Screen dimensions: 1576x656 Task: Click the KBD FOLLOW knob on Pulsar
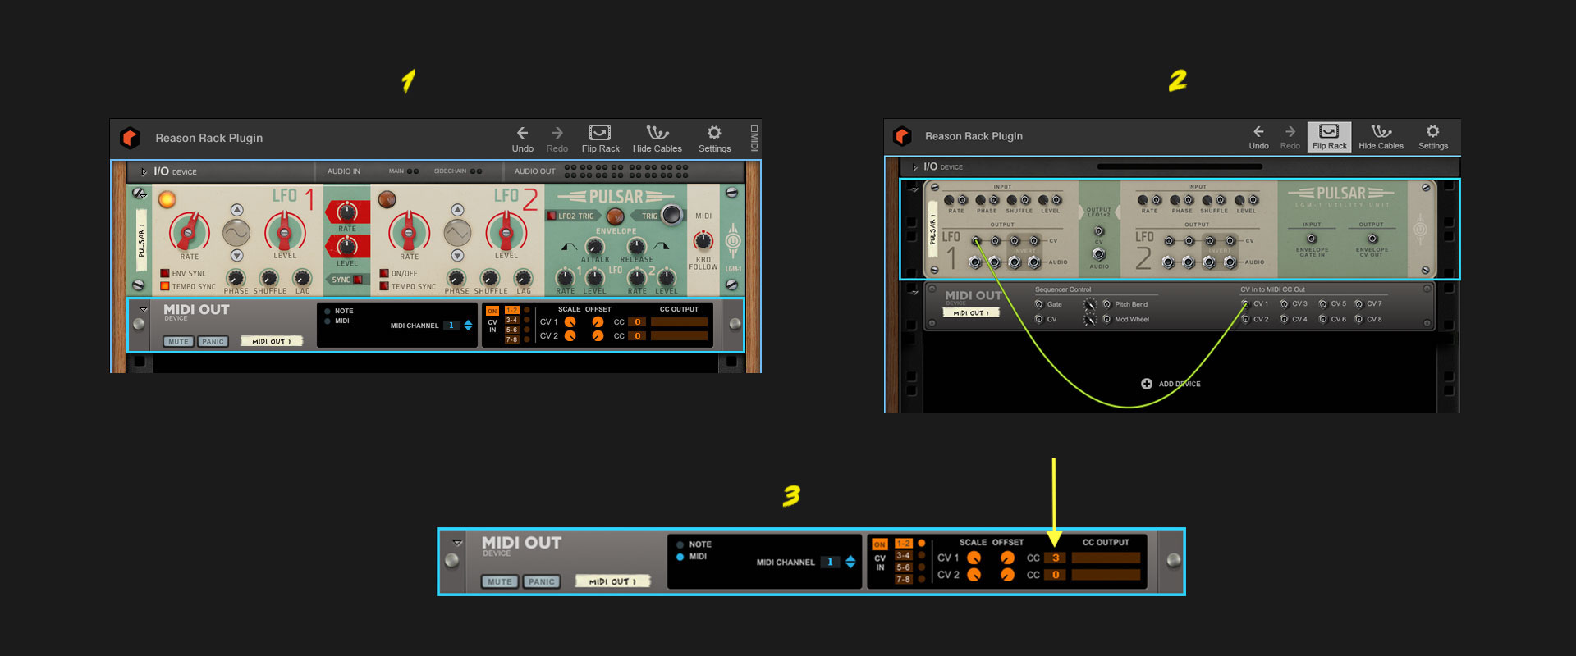click(x=703, y=240)
